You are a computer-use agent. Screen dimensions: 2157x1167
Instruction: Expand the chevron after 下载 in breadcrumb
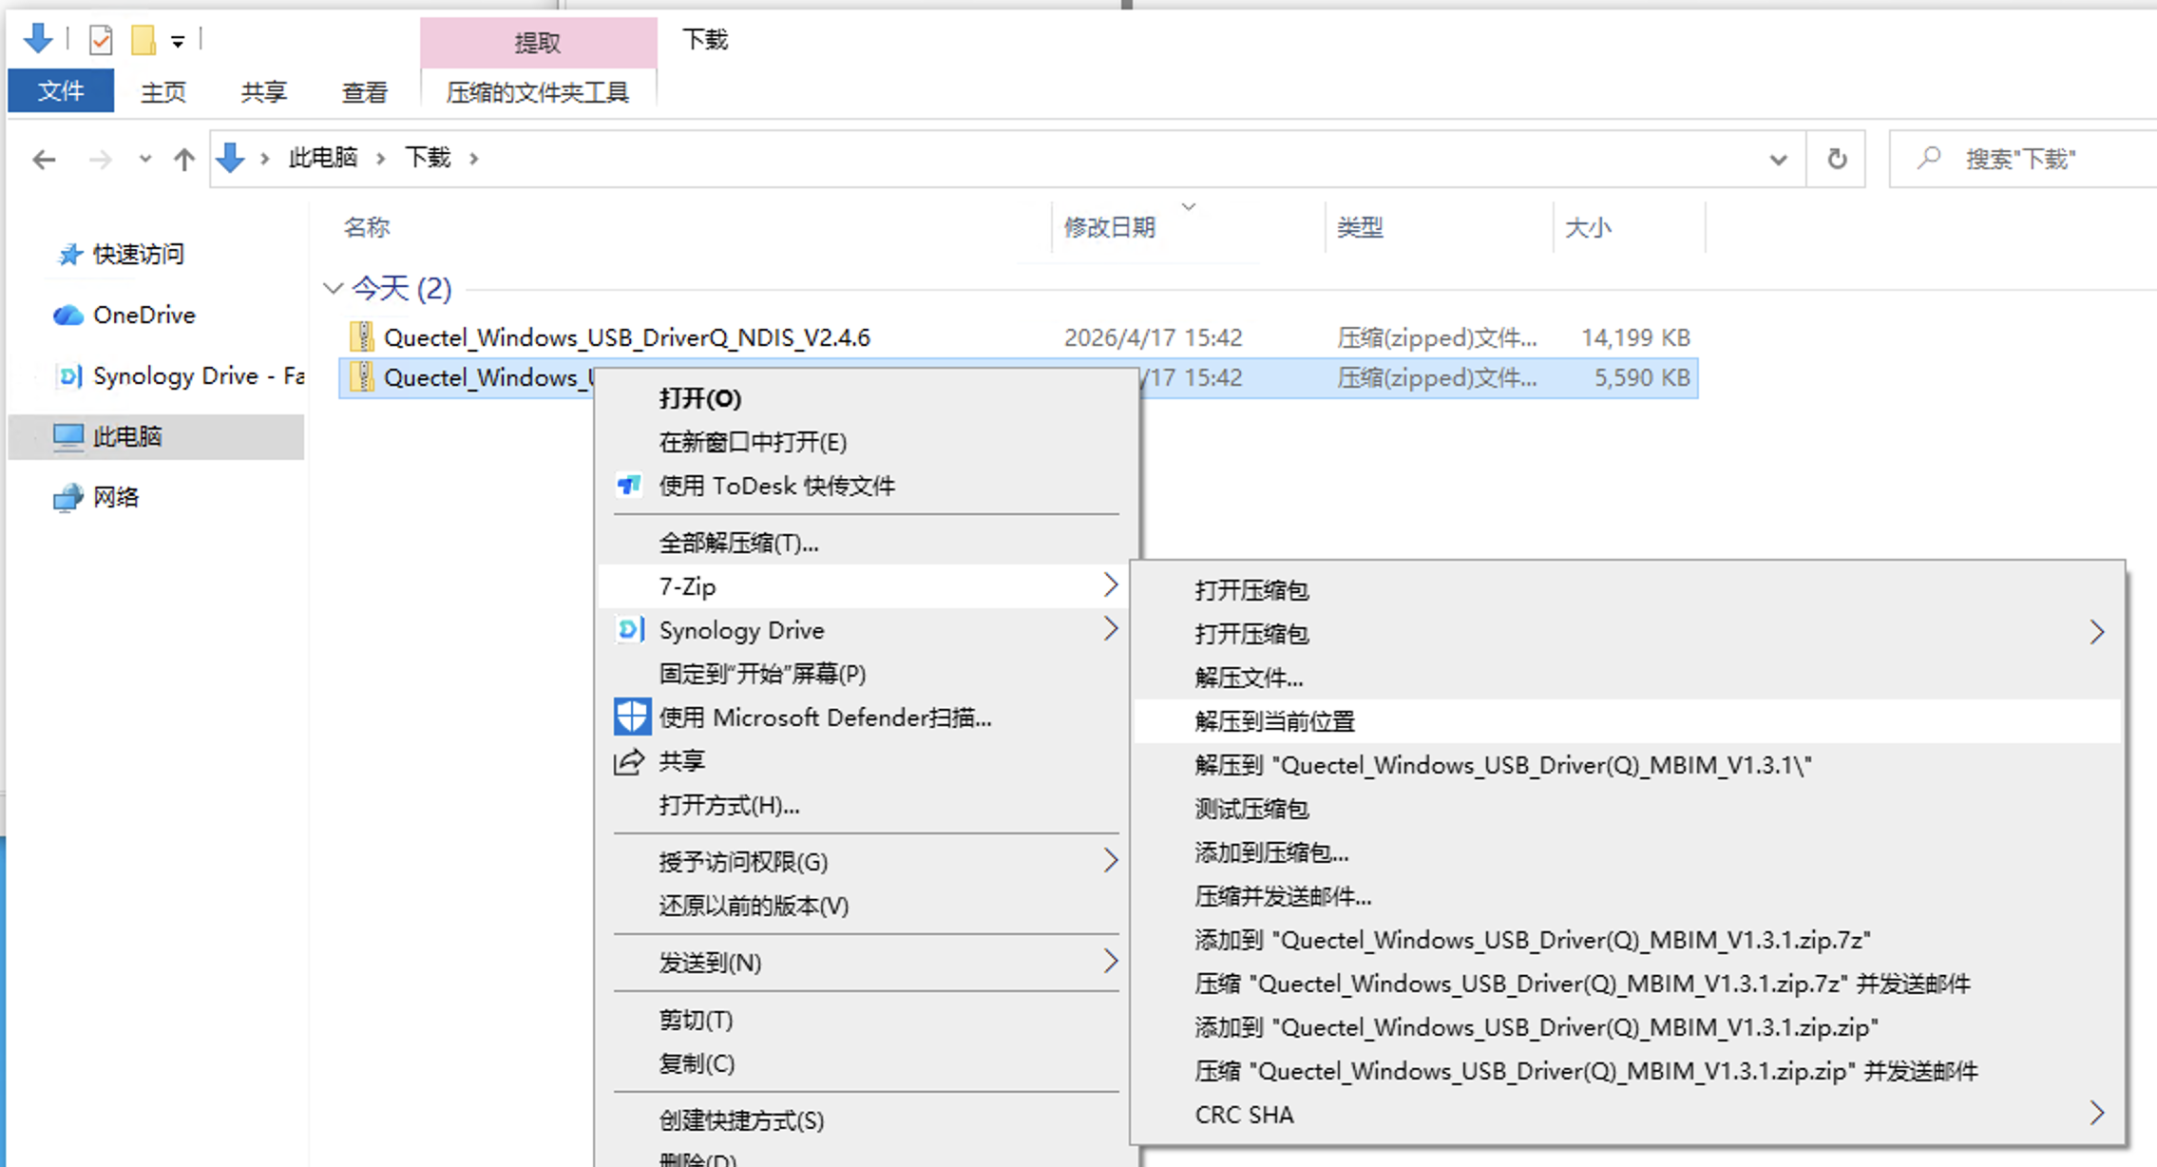pos(474,159)
